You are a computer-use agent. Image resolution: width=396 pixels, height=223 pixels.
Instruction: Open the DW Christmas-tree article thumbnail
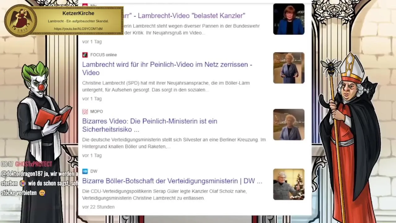point(289,184)
